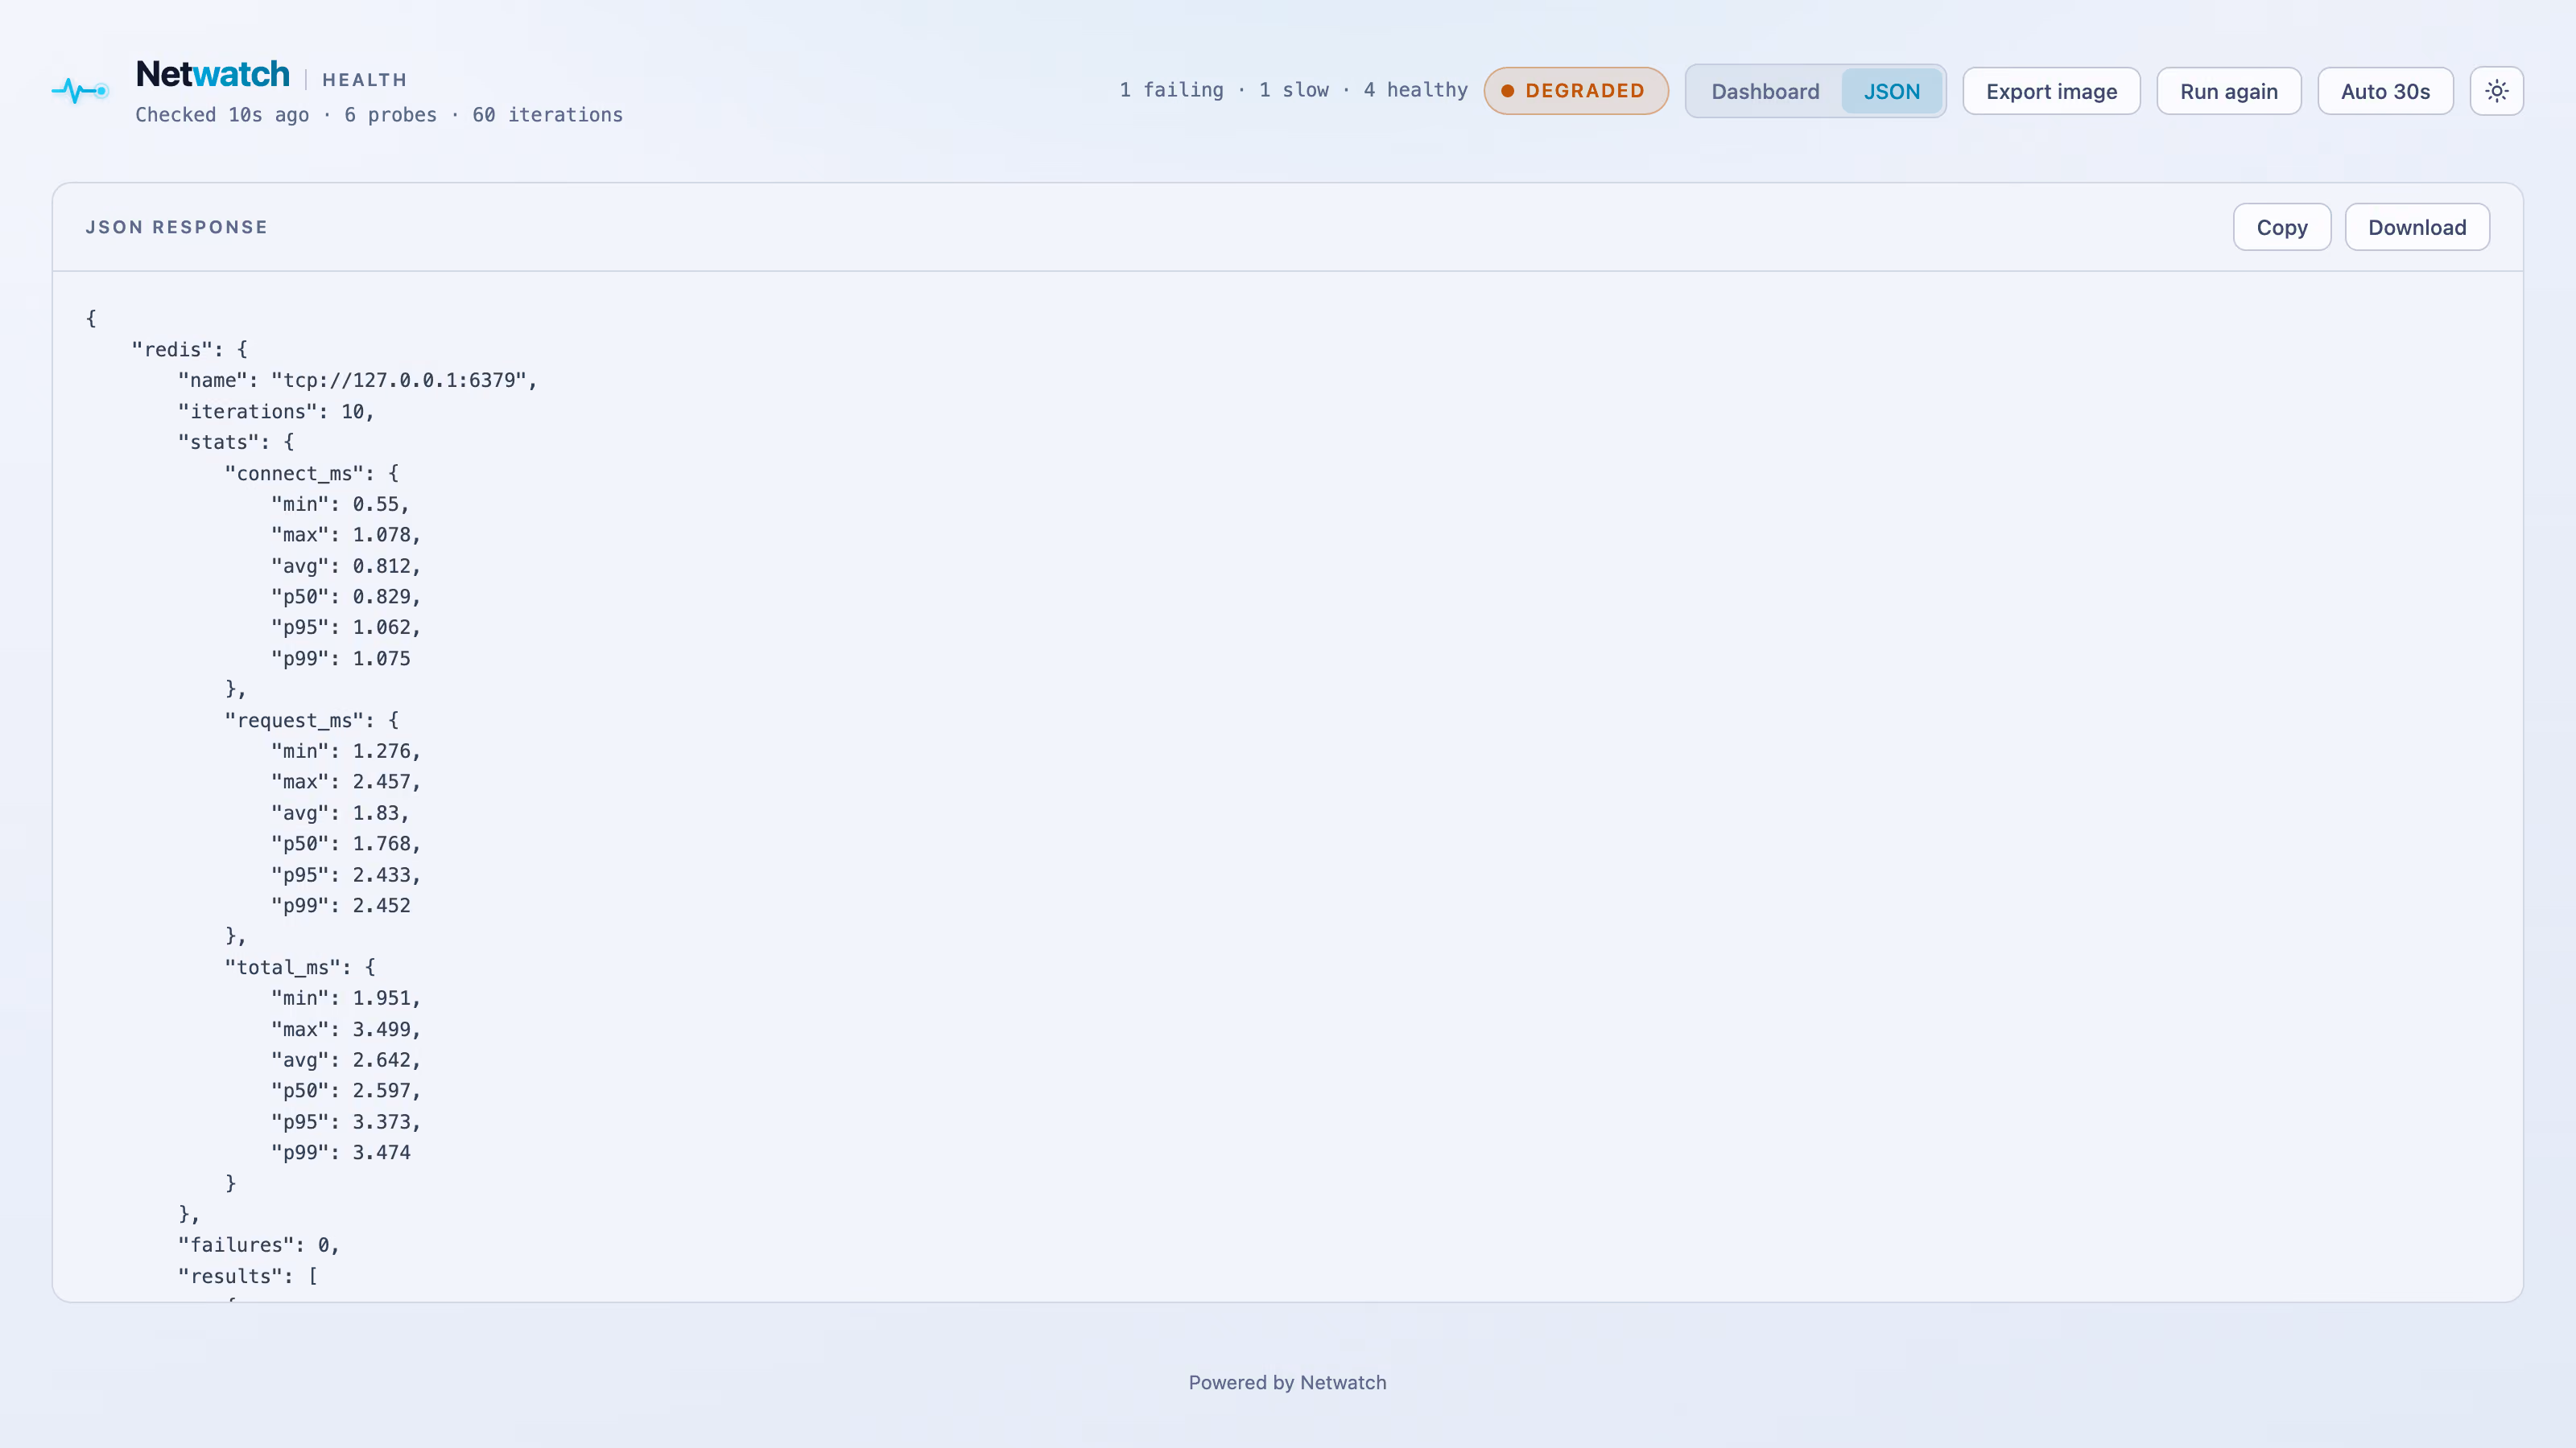Image resolution: width=2576 pixels, height=1448 pixels.
Task: Click the "total_ms": { line
Action: click(x=300, y=967)
